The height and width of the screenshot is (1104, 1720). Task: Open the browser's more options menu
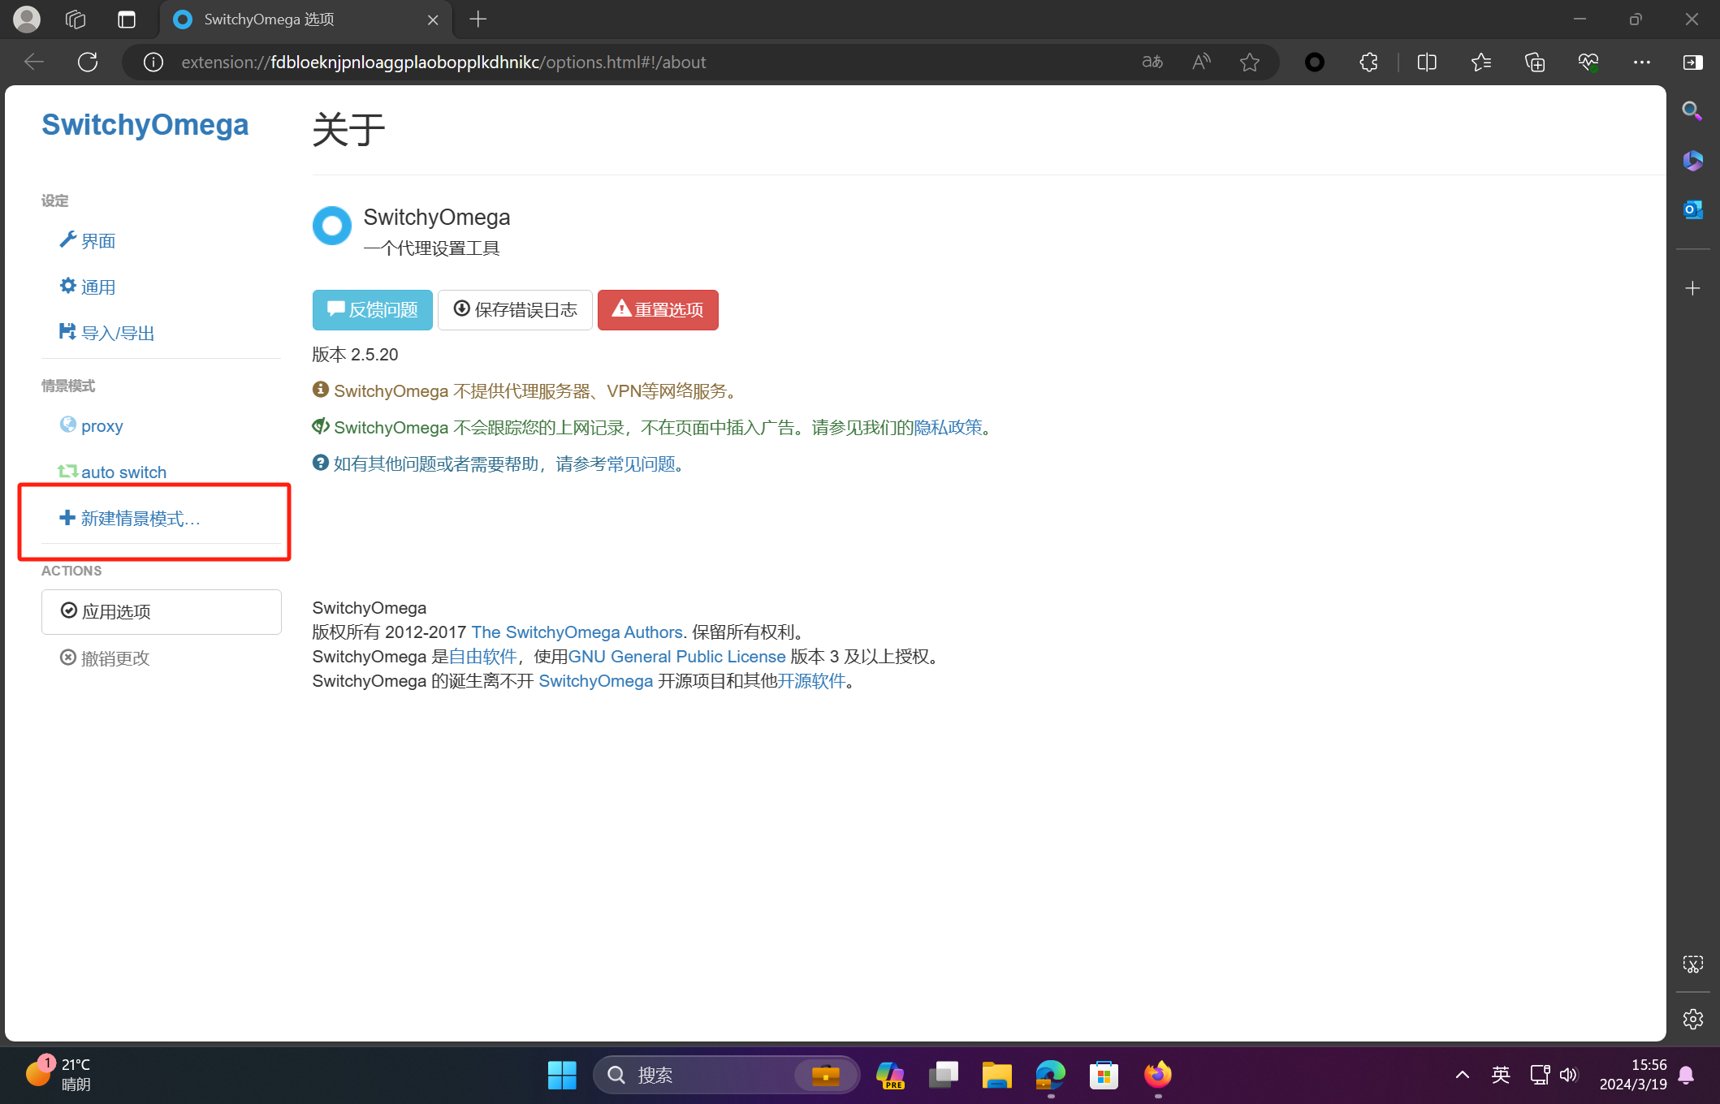(1642, 62)
